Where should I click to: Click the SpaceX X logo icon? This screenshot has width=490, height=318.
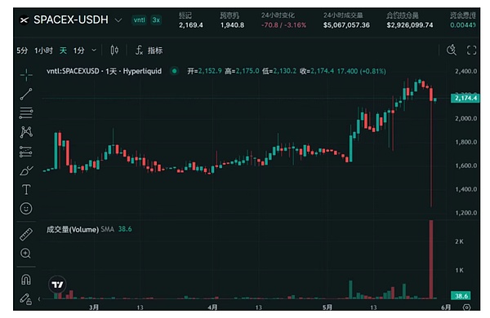coord(24,20)
